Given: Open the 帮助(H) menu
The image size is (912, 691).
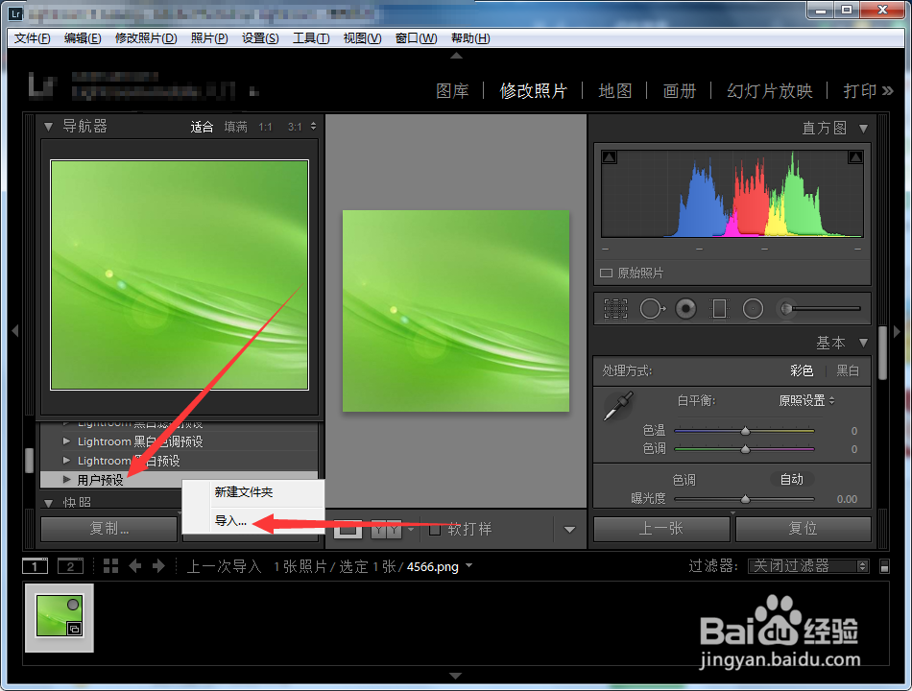Looking at the screenshot, I should [470, 38].
